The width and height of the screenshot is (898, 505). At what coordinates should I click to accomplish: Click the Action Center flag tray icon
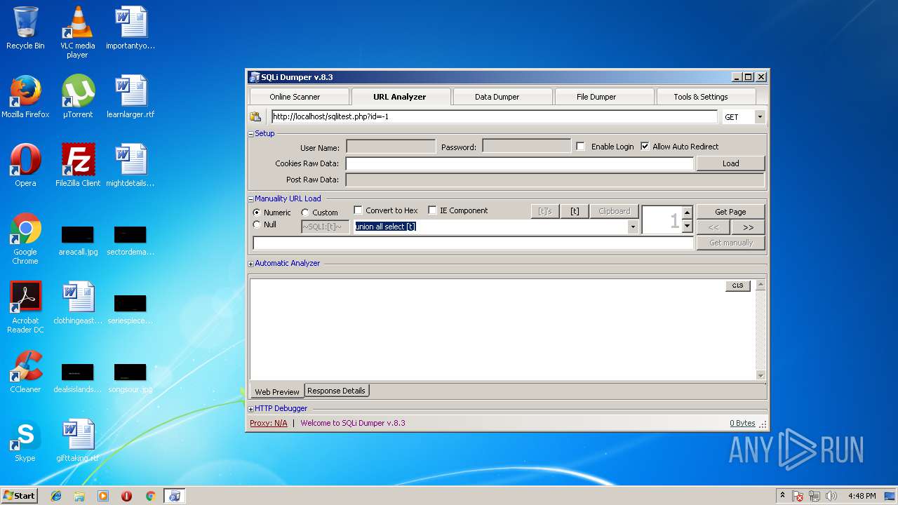tap(798, 496)
